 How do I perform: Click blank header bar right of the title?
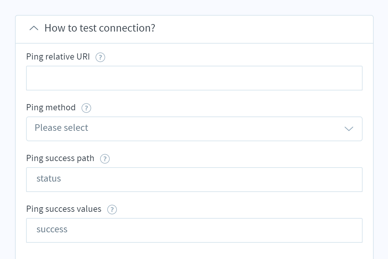262,29
